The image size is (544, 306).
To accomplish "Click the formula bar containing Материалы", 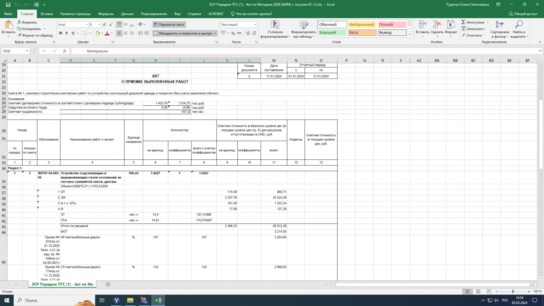I will coord(304,51).
